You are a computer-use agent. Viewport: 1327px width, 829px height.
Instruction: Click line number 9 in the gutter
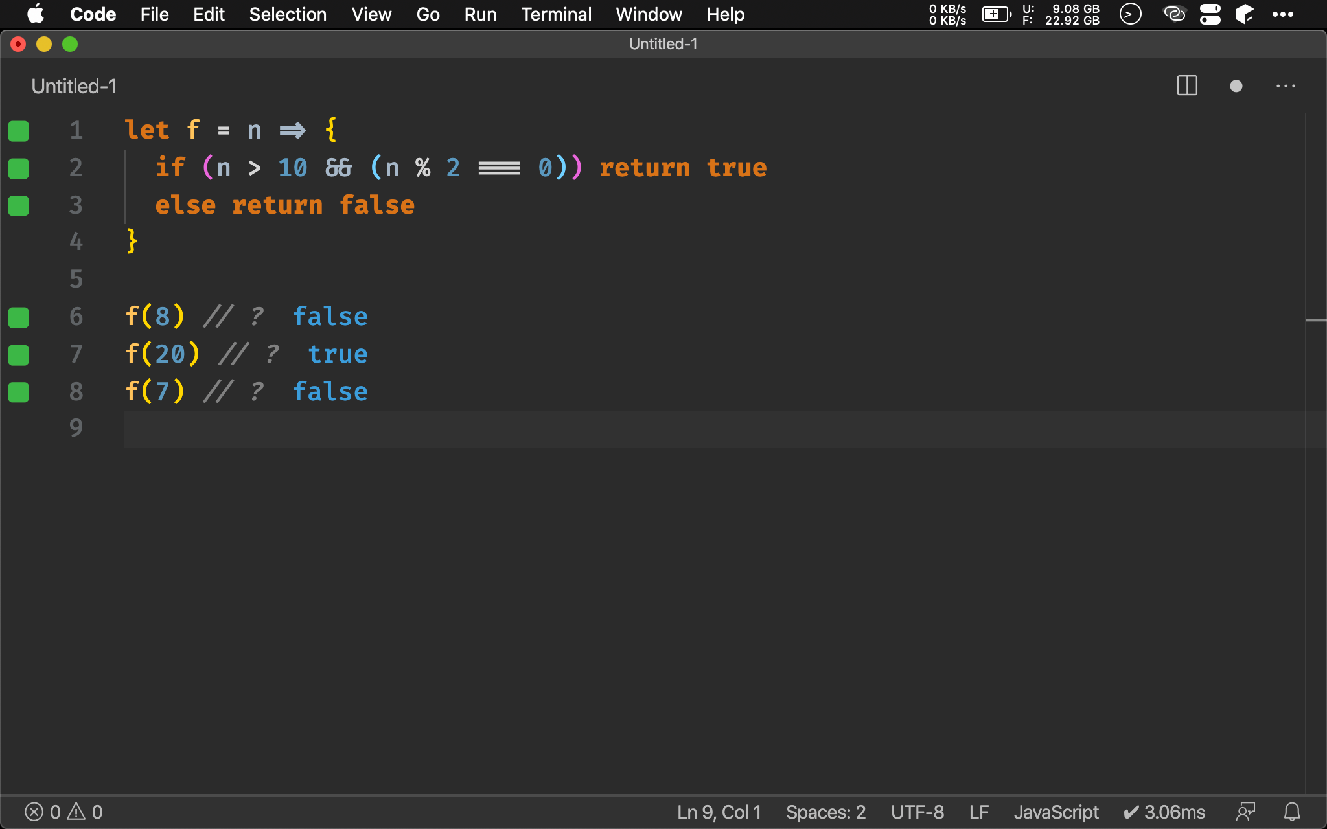76,427
